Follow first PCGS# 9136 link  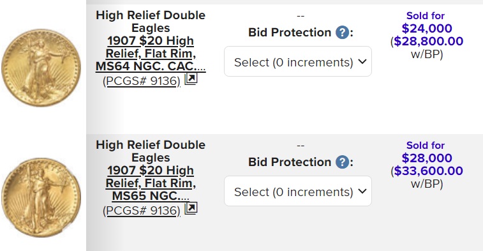coord(142,80)
